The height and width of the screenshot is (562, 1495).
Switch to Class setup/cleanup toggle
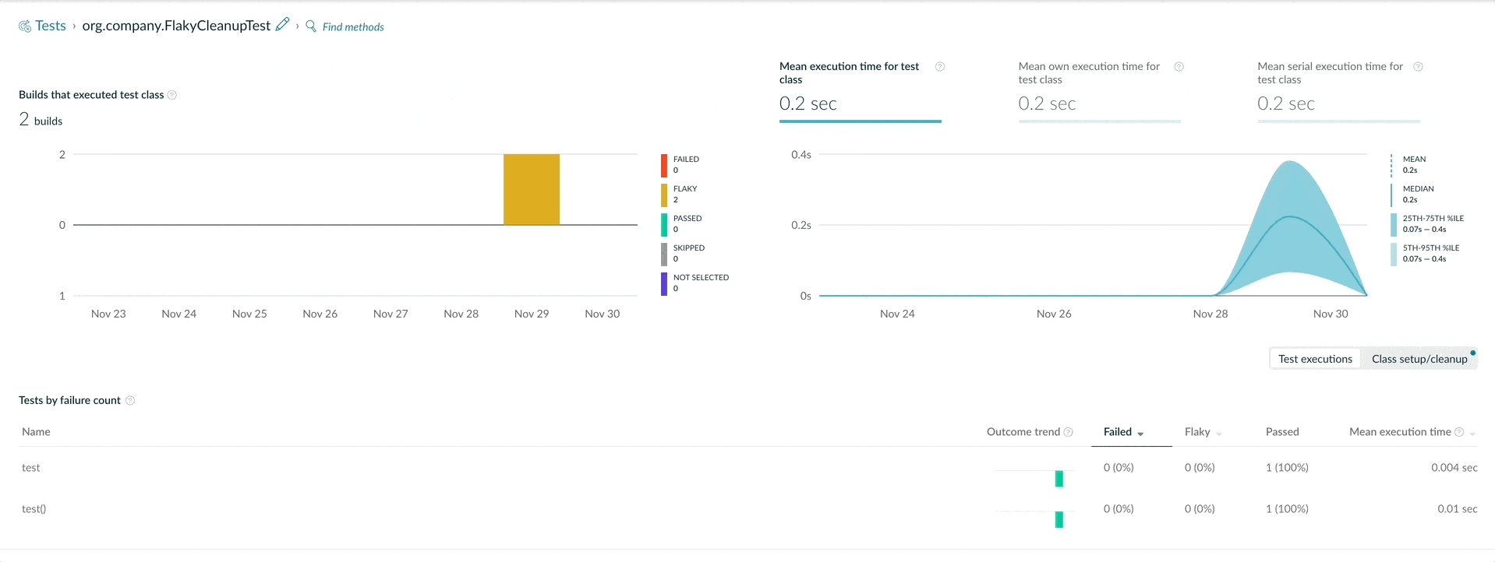(1419, 359)
